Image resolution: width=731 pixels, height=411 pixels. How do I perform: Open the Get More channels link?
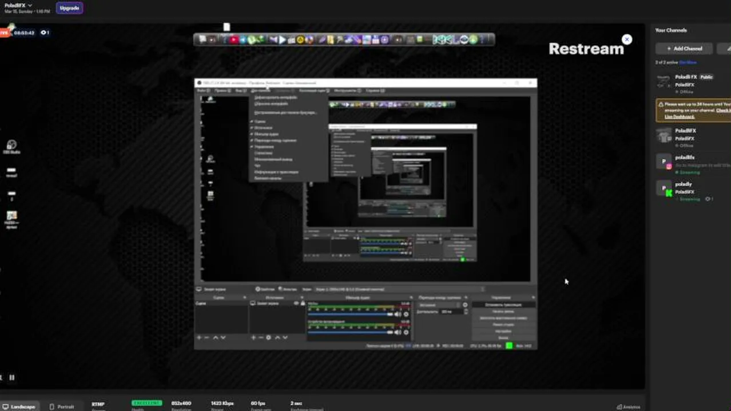(688, 62)
